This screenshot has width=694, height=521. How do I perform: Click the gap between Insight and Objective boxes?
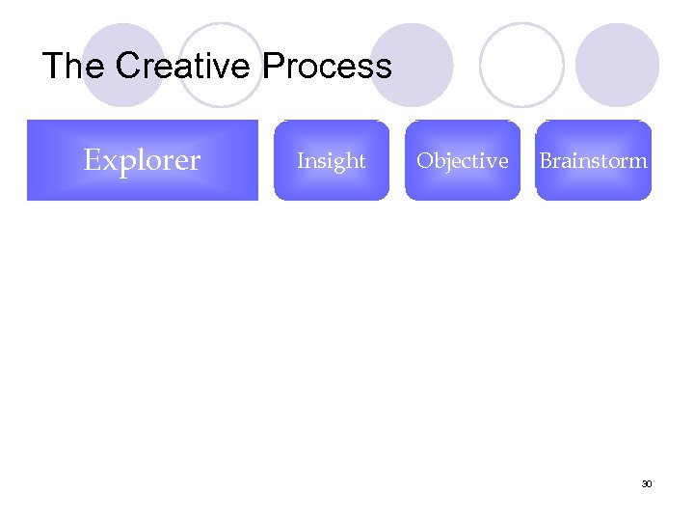tap(397, 160)
